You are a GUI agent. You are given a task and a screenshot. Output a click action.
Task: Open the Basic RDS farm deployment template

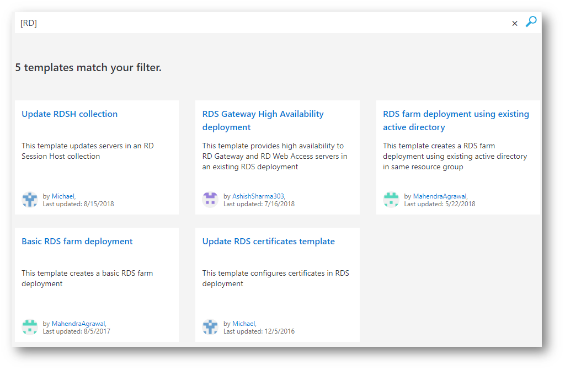pyautogui.click(x=77, y=242)
